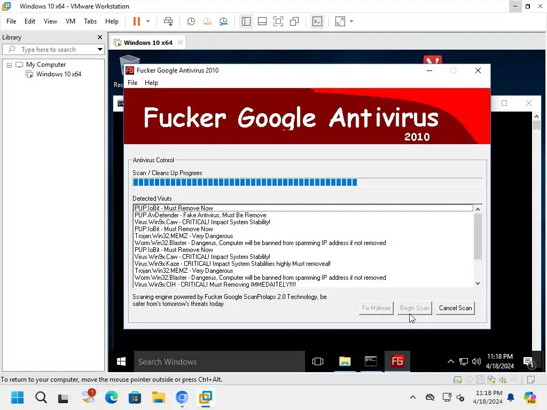
Task: Toggle the Show Library sidebar icon
Action: (x=246, y=21)
